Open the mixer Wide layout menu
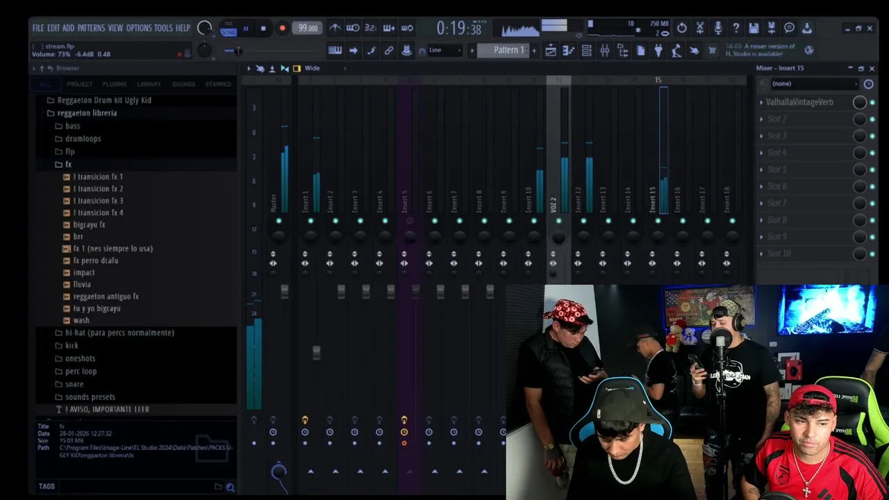889x500 pixels. tap(312, 68)
